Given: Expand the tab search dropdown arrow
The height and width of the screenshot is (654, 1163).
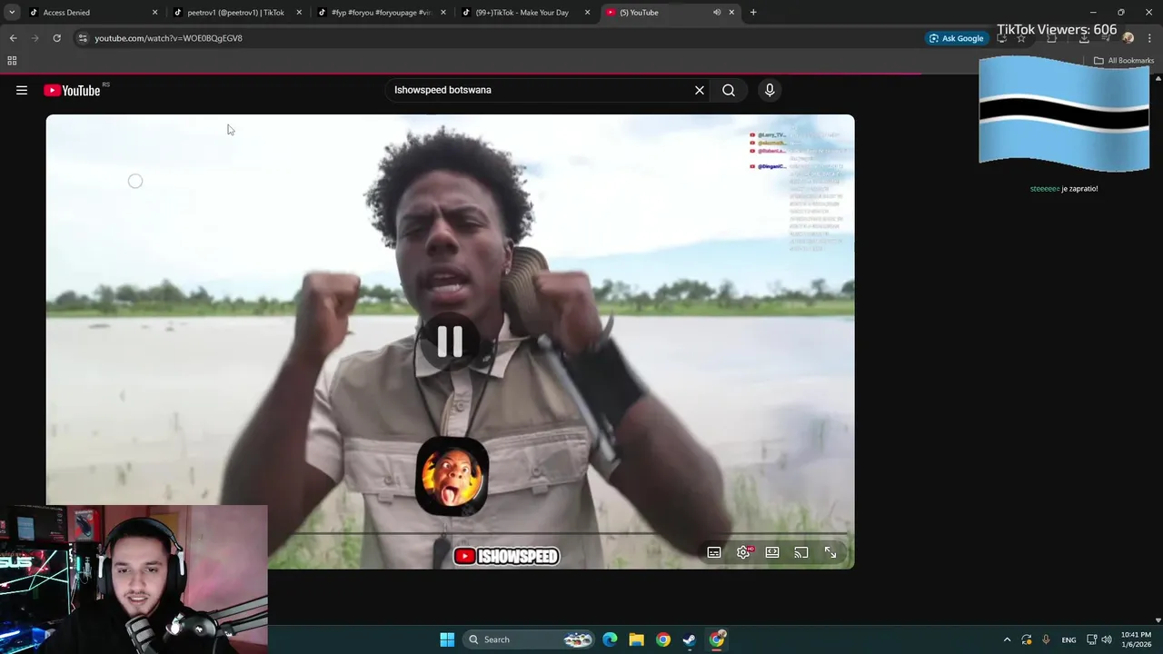Looking at the screenshot, I should [x=12, y=13].
